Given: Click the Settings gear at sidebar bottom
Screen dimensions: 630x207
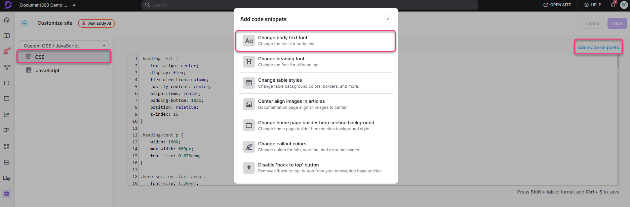Looking at the screenshot, I should (x=6, y=193).
